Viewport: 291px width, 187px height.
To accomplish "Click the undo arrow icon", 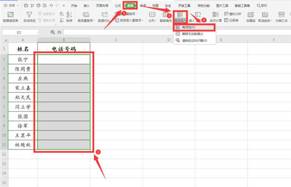I will pyautogui.click(x=51, y=6).
